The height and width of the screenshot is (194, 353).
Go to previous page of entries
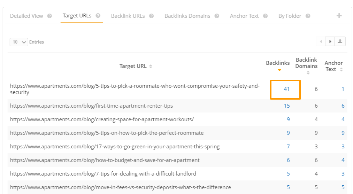coord(321,41)
